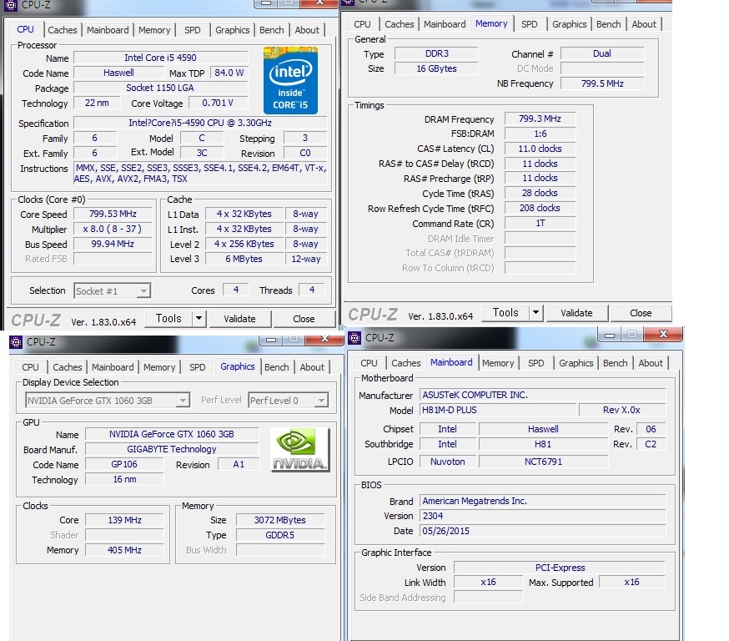Click the Tools button in the CPU window
The height and width of the screenshot is (641, 729).
click(168, 319)
